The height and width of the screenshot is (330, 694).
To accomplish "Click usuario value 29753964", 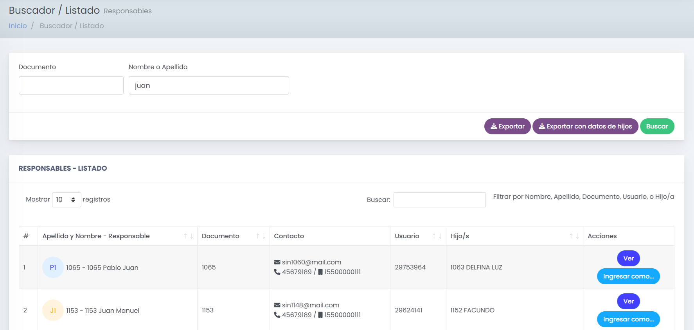I will coord(410,267).
